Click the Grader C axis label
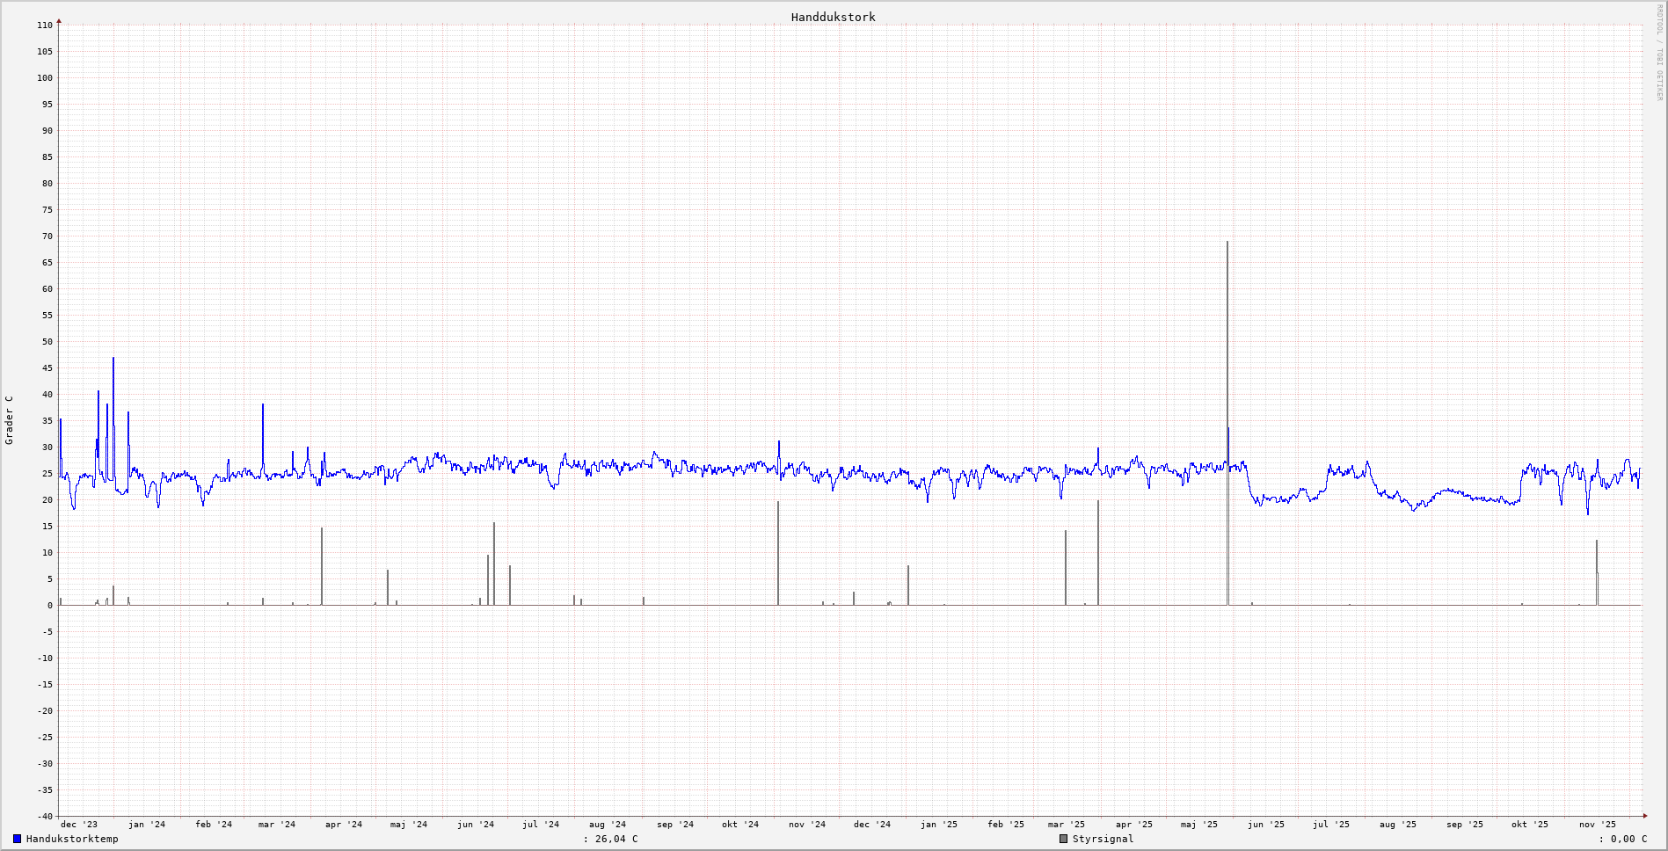Screen dimensions: 1668x851 tap(10, 420)
